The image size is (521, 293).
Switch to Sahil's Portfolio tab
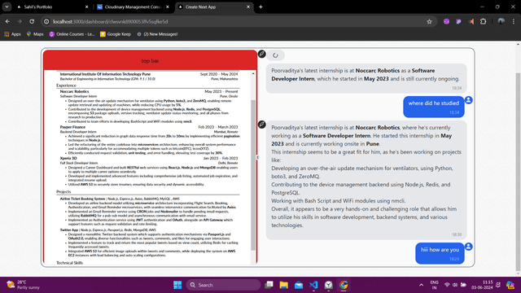tap(52, 7)
